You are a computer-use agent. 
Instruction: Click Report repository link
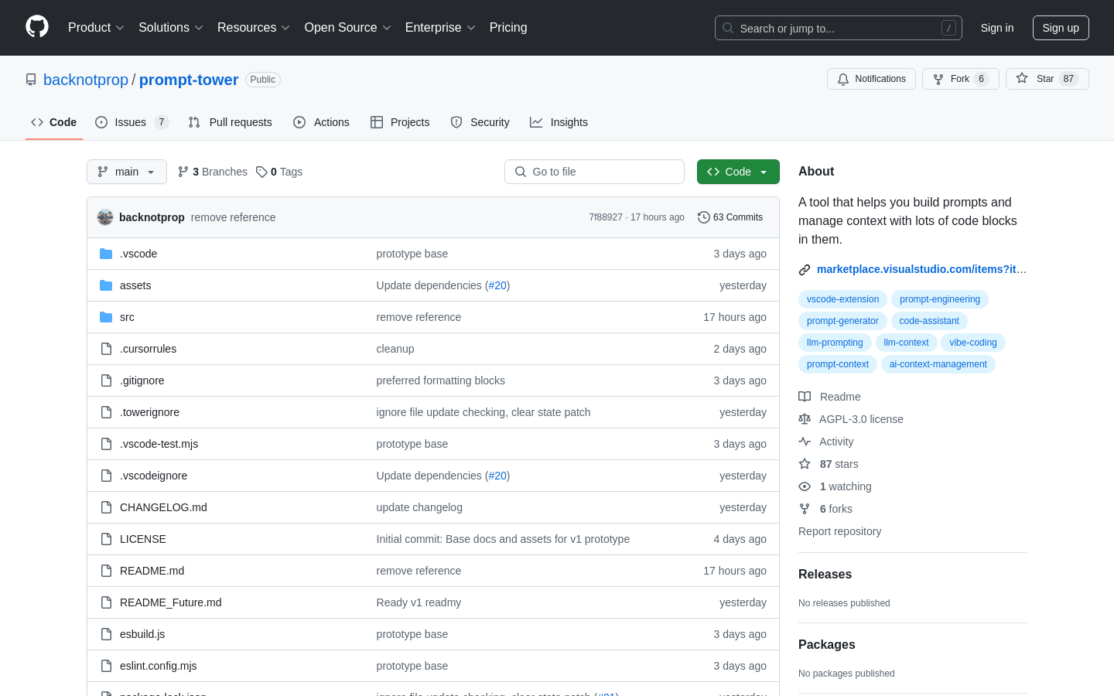(839, 531)
